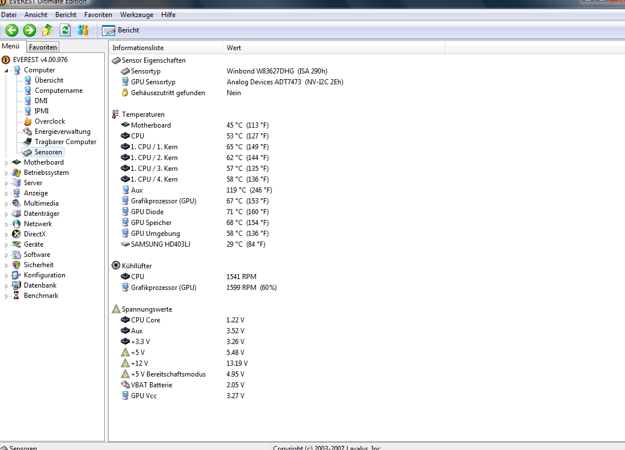This screenshot has height=450, width=625.
Task: Switch to the Menü tab
Action: tap(11, 46)
